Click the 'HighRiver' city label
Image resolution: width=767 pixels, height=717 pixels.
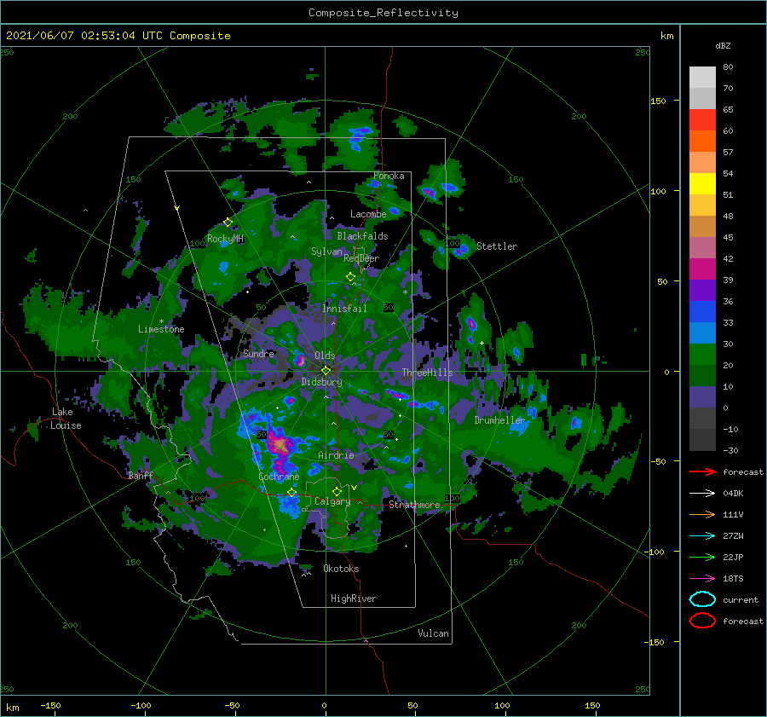(354, 598)
